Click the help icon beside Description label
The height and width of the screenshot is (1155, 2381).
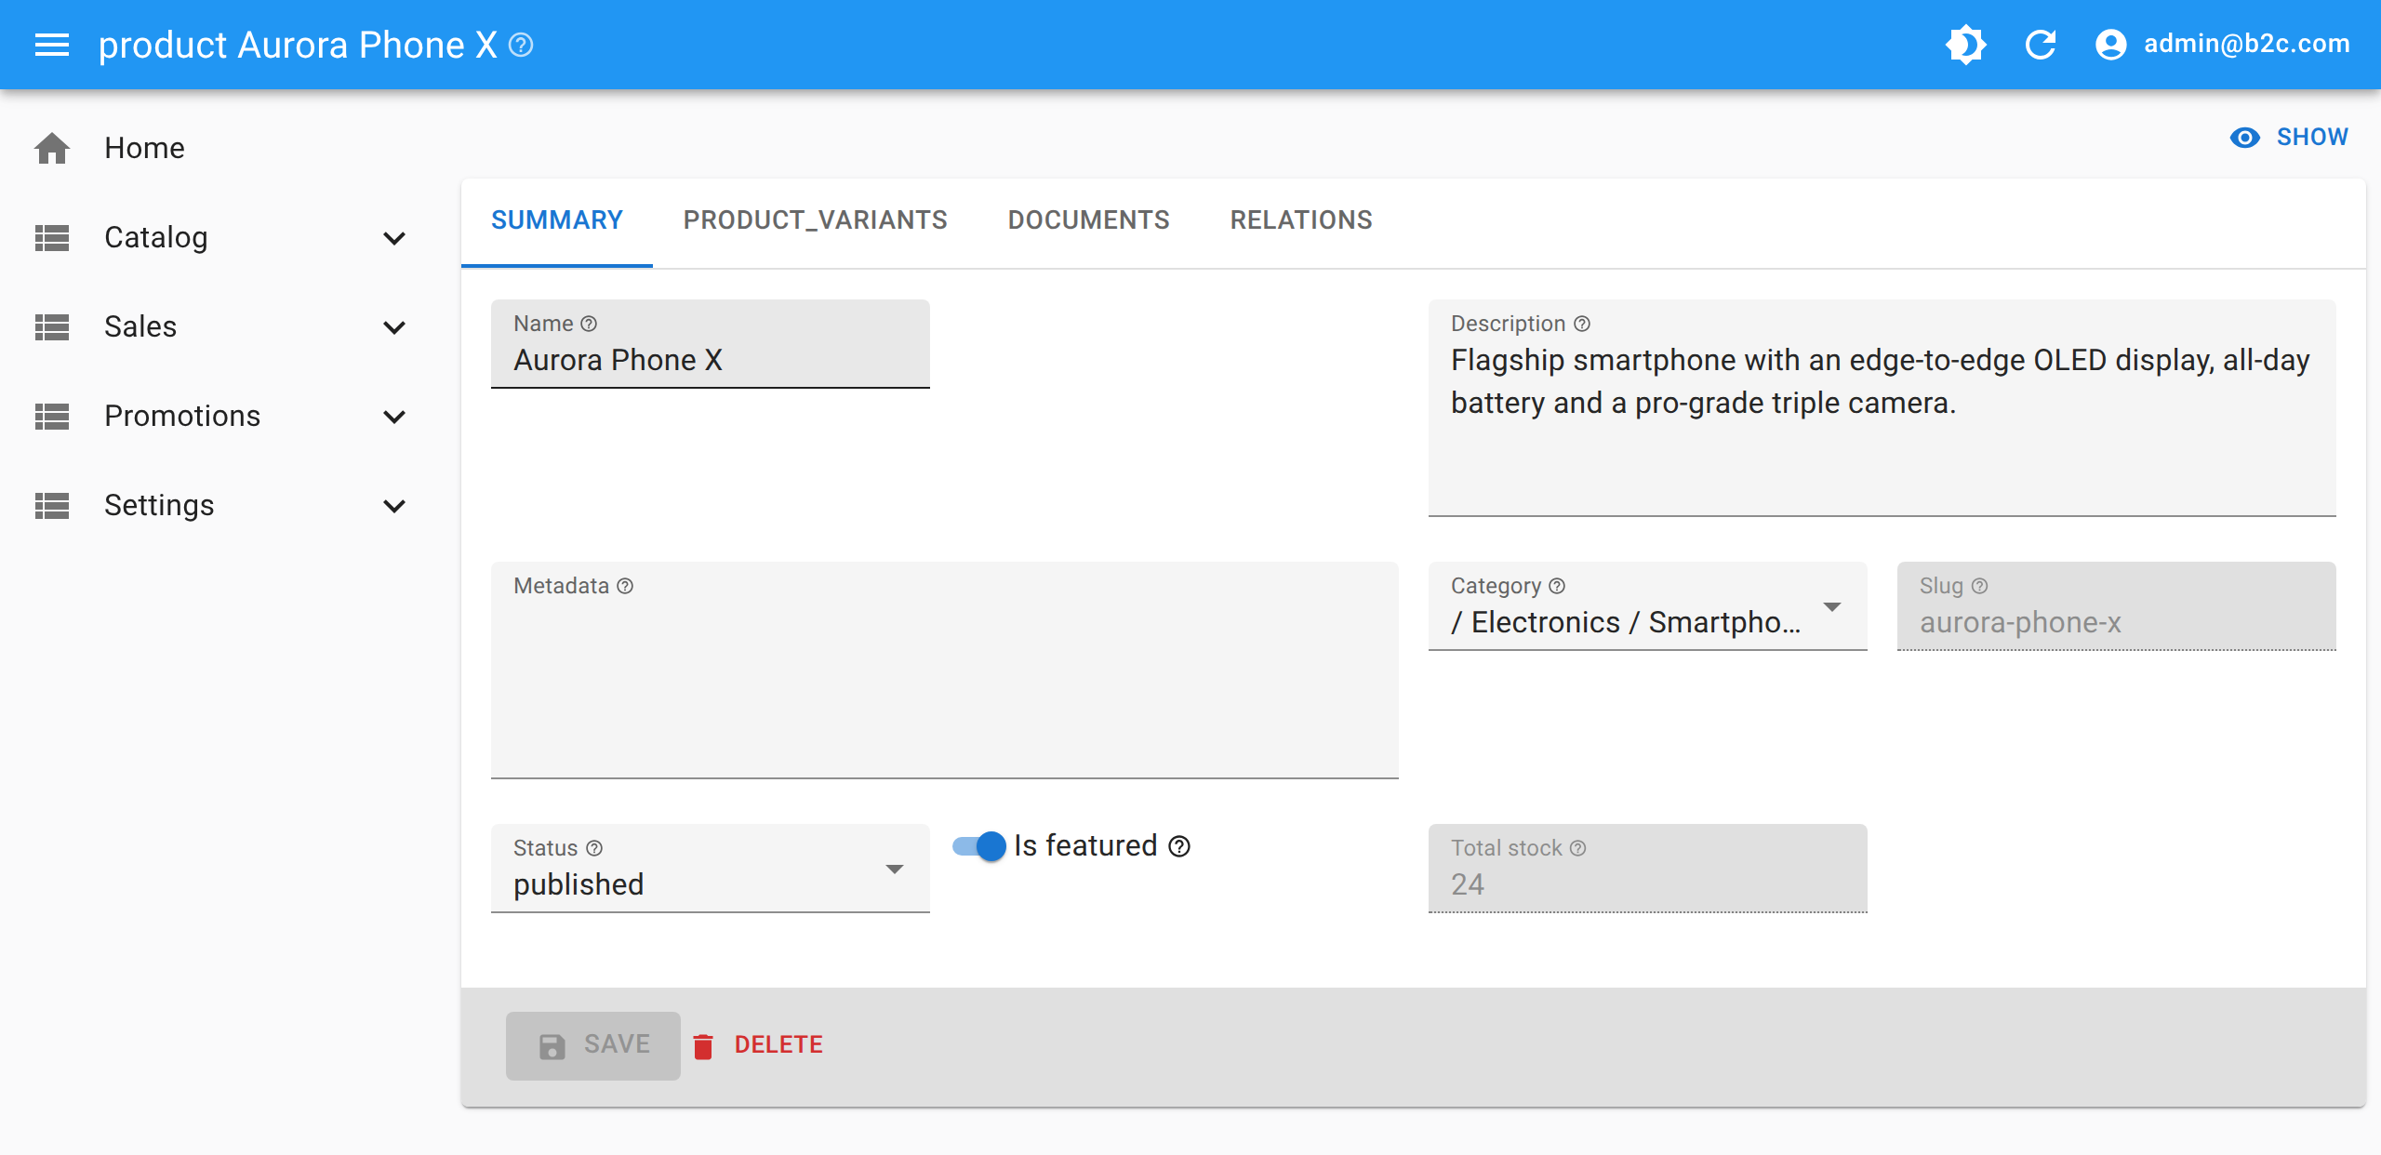tap(1582, 324)
